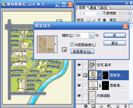The height and width of the screenshot is (108, 133).
Task: Hide the 住宅 副本 layer
Action: click(79, 65)
